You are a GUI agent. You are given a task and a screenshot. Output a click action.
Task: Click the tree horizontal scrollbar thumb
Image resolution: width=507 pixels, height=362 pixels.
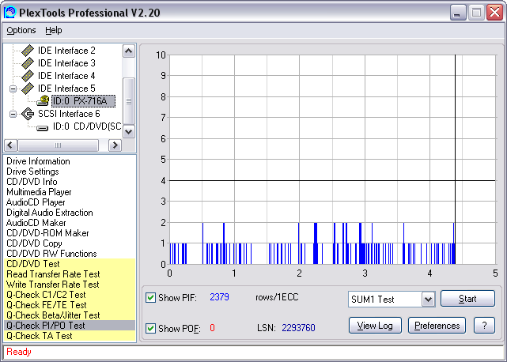pyautogui.click(x=59, y=145)
